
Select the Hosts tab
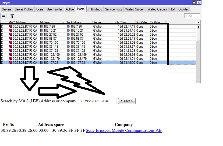(81, 9)
